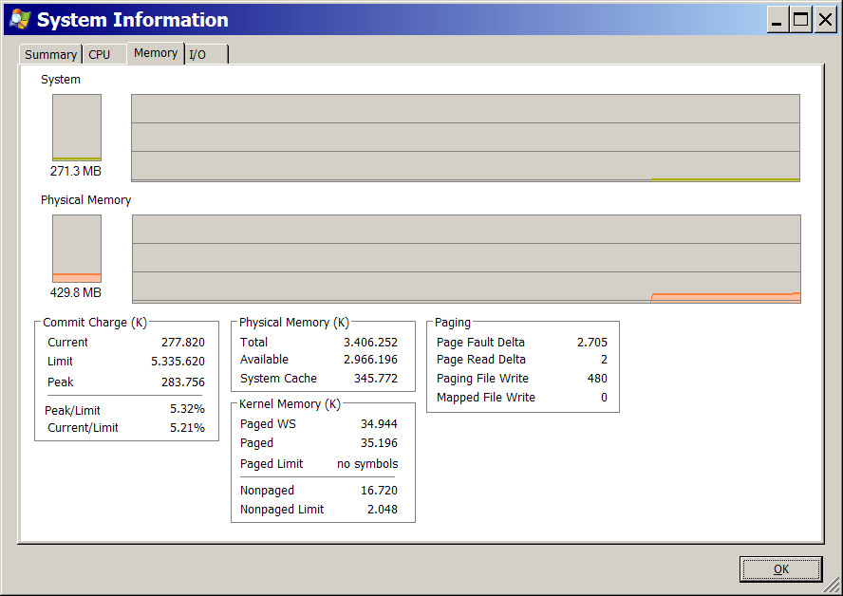The width and height of the screenshot is (843, 596).
Task: Click the Paged WS value 34.944
Action: pos(379,424)
